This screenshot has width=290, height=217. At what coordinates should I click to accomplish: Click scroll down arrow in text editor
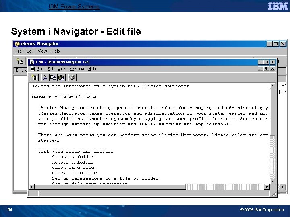click(272, 181)
